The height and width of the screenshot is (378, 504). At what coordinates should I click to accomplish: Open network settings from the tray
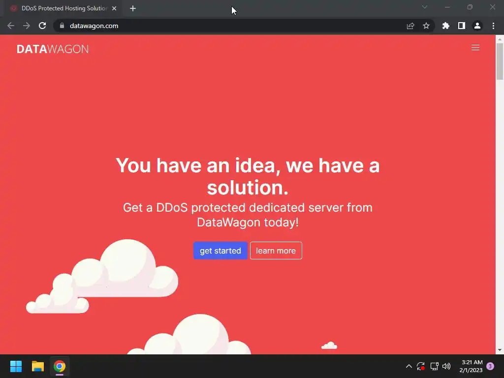click(x=434, y=366)
